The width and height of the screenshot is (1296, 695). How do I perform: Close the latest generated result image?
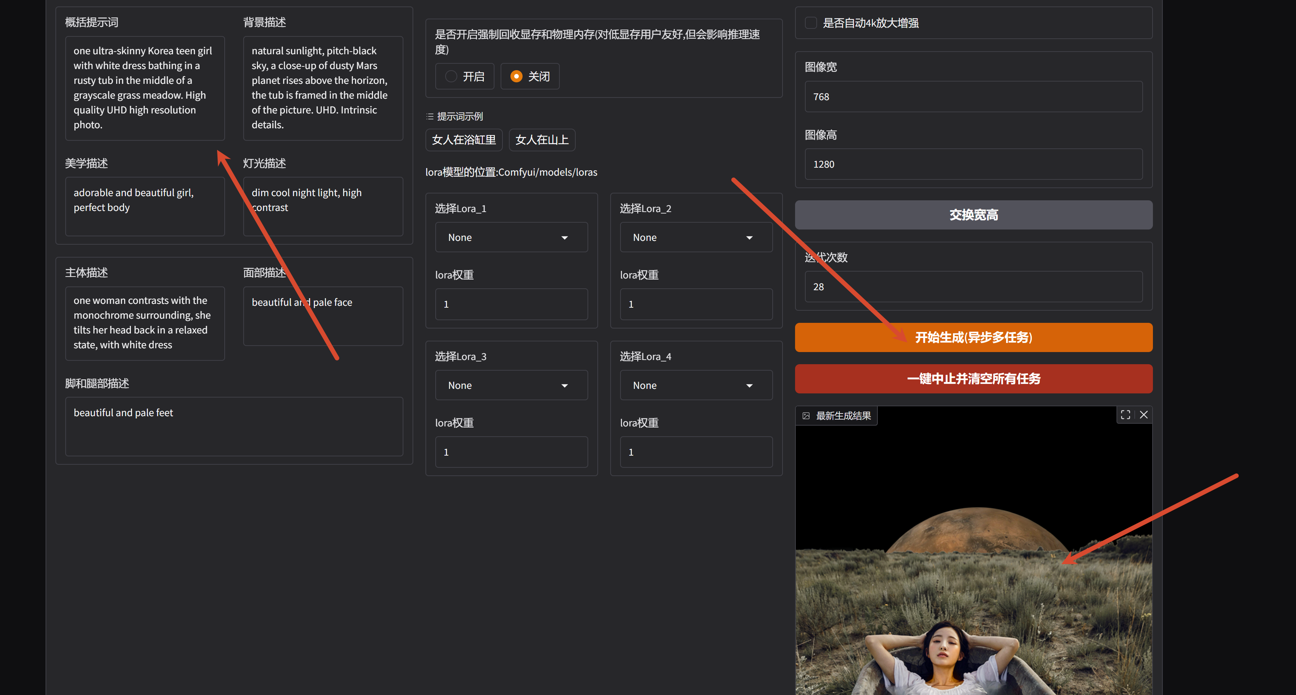[1143, 415]
